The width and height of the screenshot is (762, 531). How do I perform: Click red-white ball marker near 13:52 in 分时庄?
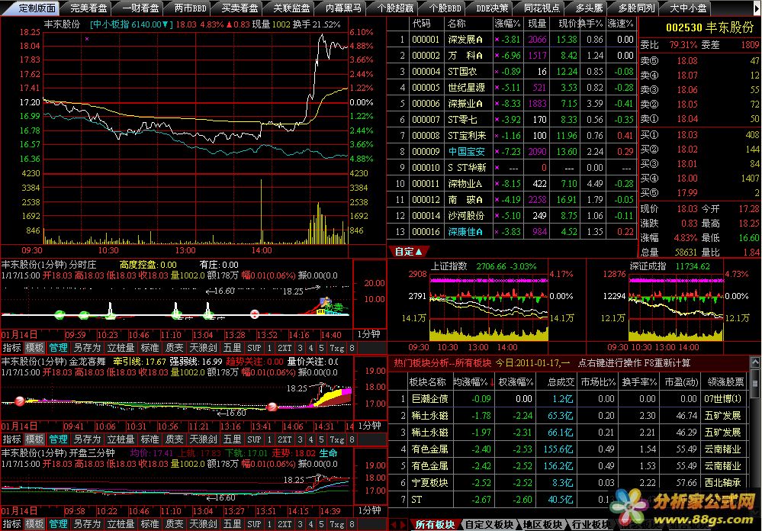click(254, 314)
